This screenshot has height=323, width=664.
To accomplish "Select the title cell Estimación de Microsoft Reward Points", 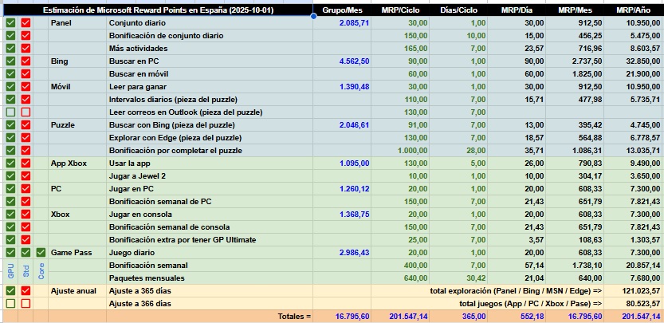I will [x=159, y=10].
